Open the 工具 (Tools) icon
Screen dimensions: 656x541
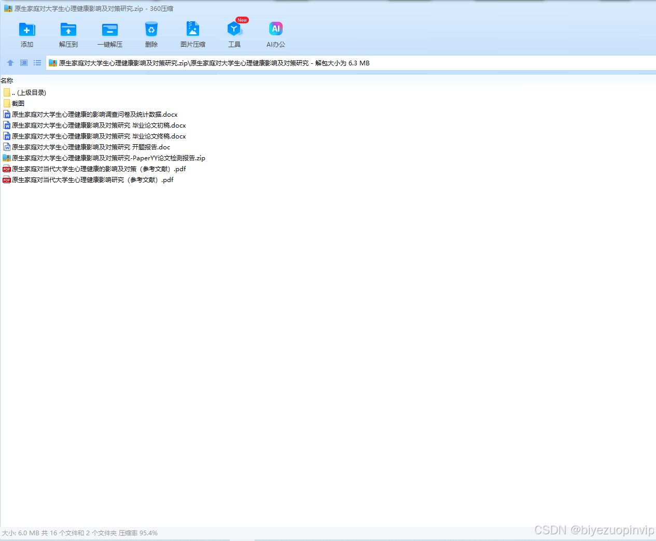[x=234, y=29]
